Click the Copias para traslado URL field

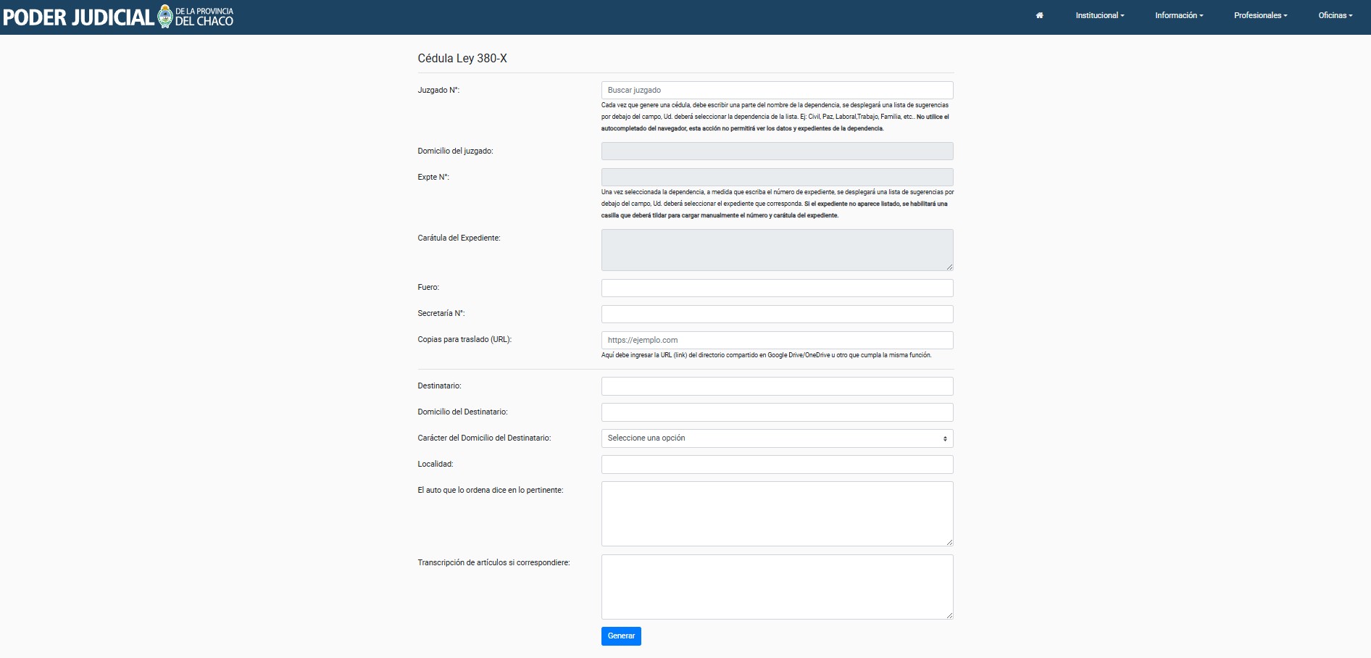(x=777, y=340)
